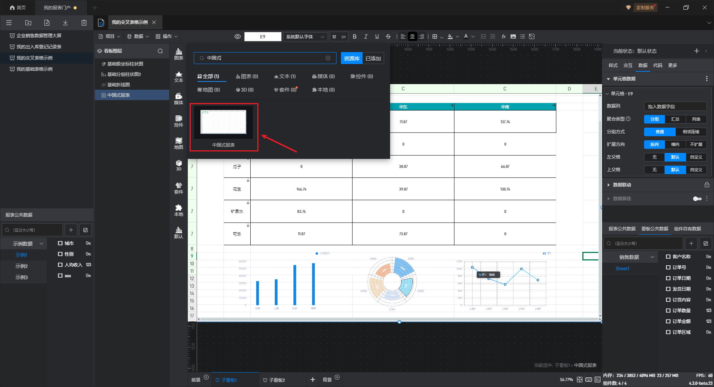Image resolution: width=714 pixels, height=387 pixels.
Task: Open the 单元格数据 more options menu
Action: [x=707, y=79]
